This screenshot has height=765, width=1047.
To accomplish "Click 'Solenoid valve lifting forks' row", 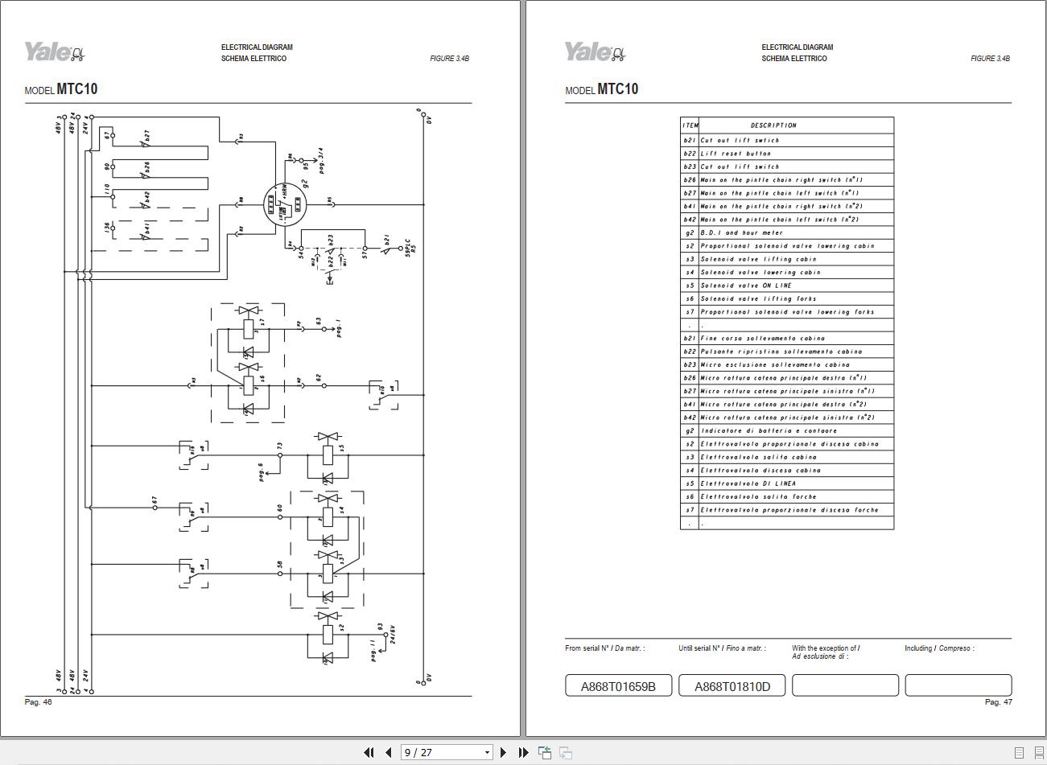I will pos(787,298).
